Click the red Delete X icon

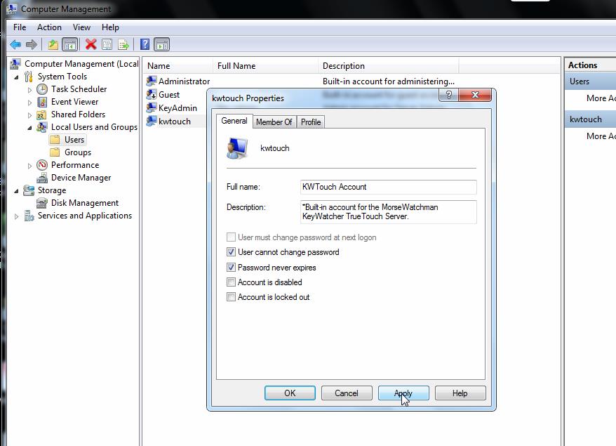91,44
